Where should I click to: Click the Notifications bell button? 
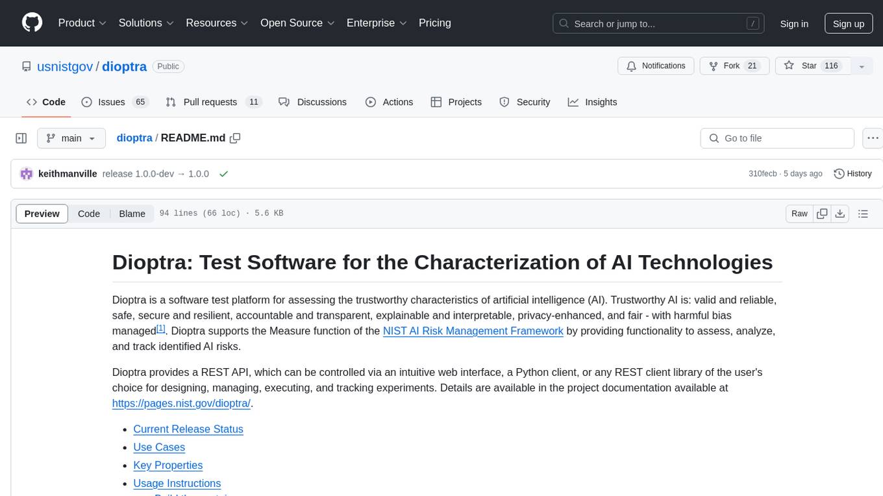(x=656, y=66)
